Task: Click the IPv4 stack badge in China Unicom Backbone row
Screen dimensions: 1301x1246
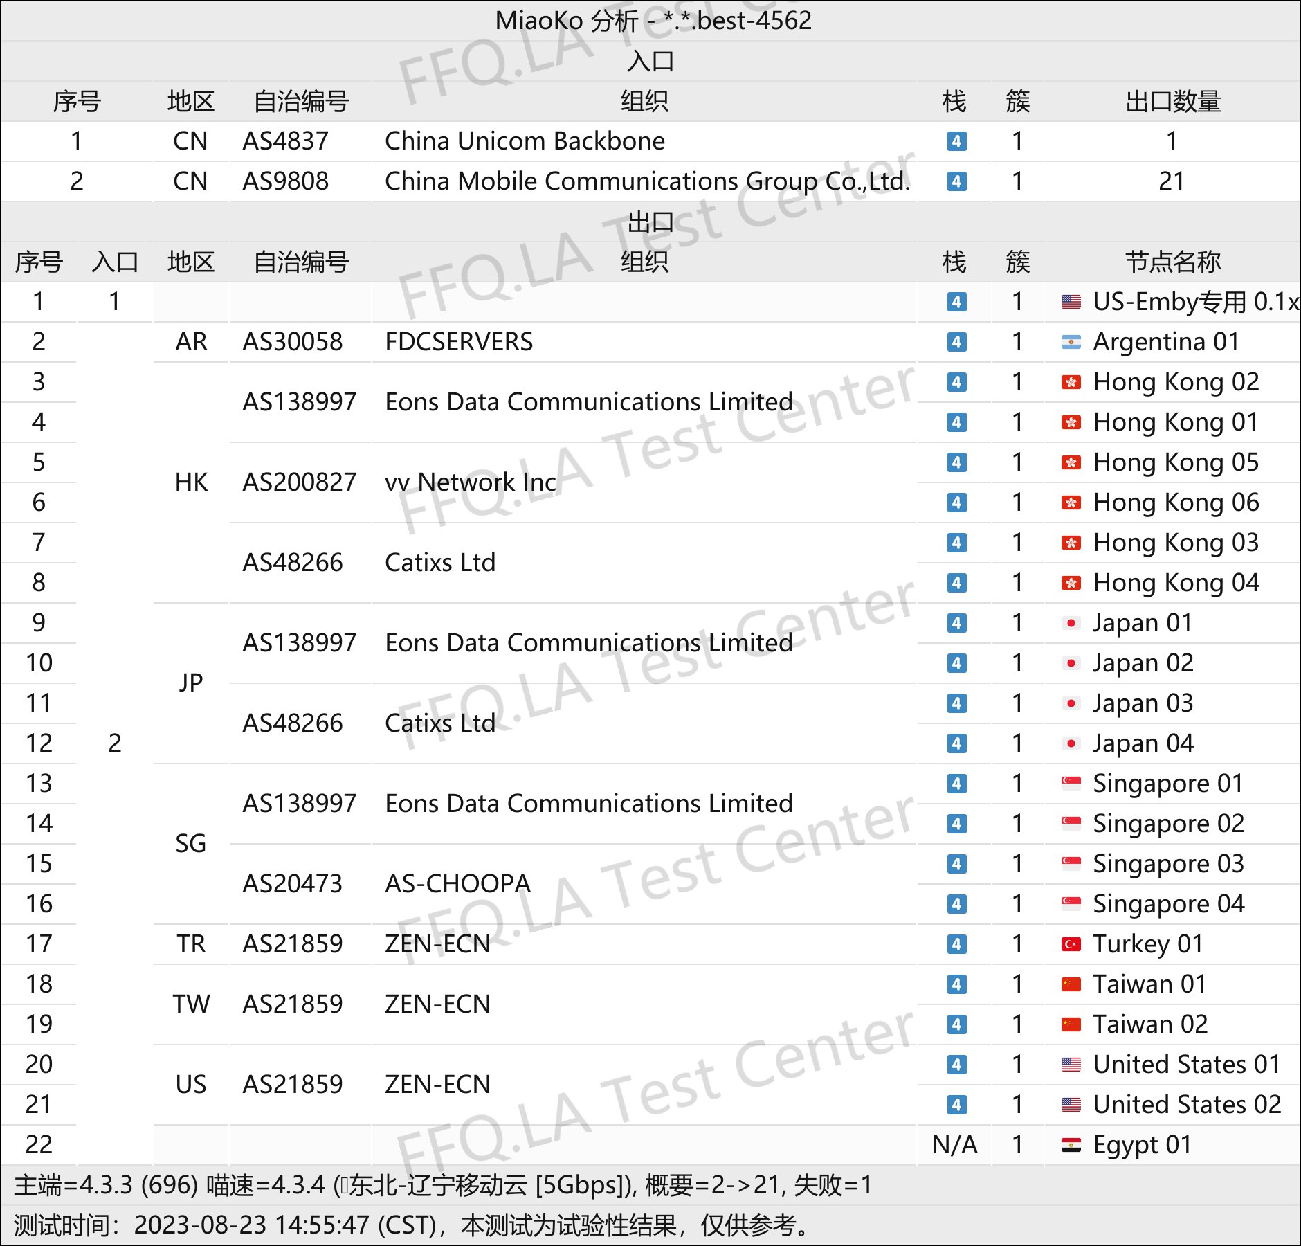Action: (x=956, y=141)
